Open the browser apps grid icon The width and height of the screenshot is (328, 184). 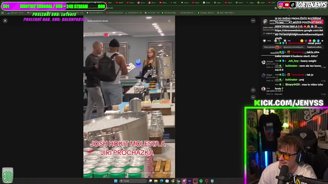(x=3, y=13)
